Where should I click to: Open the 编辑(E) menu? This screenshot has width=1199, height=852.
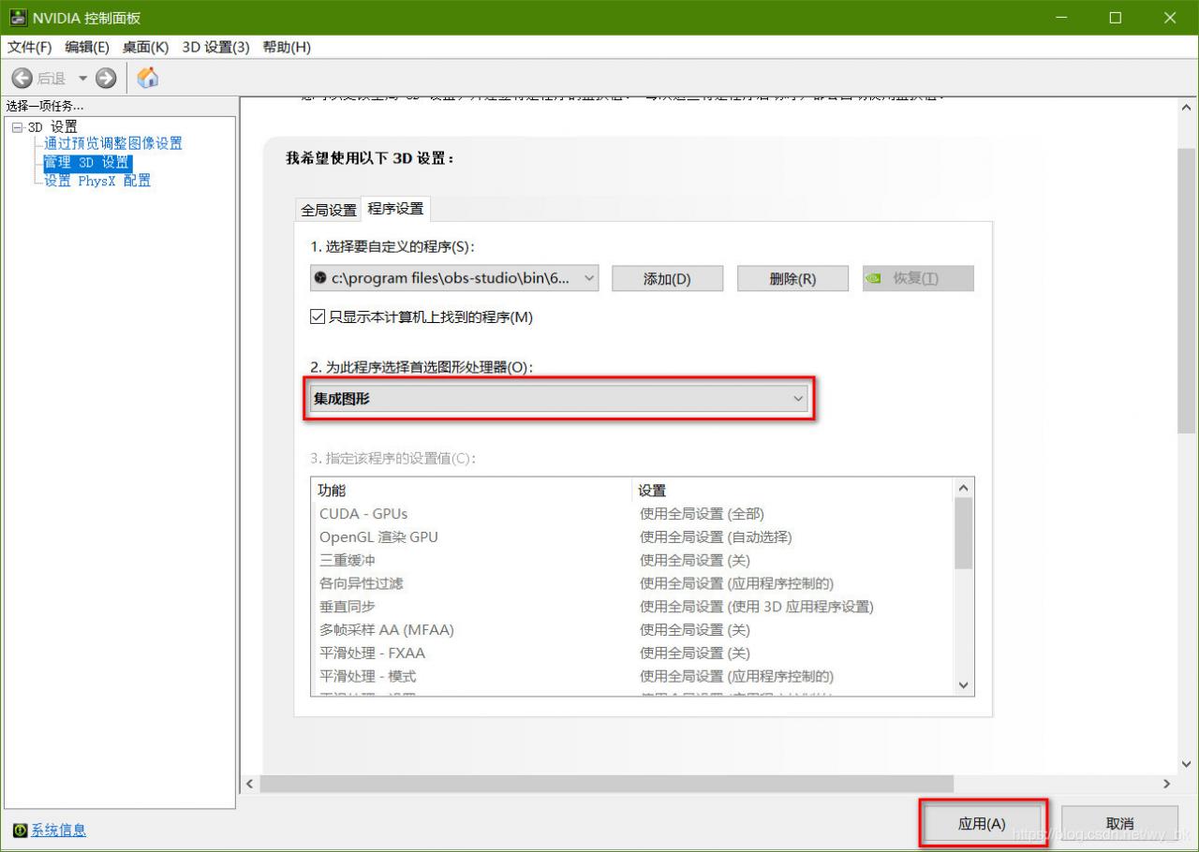(x=87, y=47)
